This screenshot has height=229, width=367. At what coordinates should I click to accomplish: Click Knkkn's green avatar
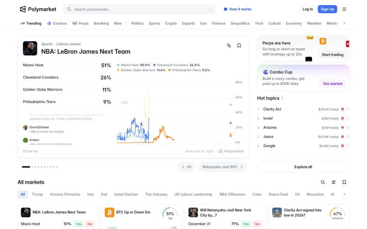point(25,140)
